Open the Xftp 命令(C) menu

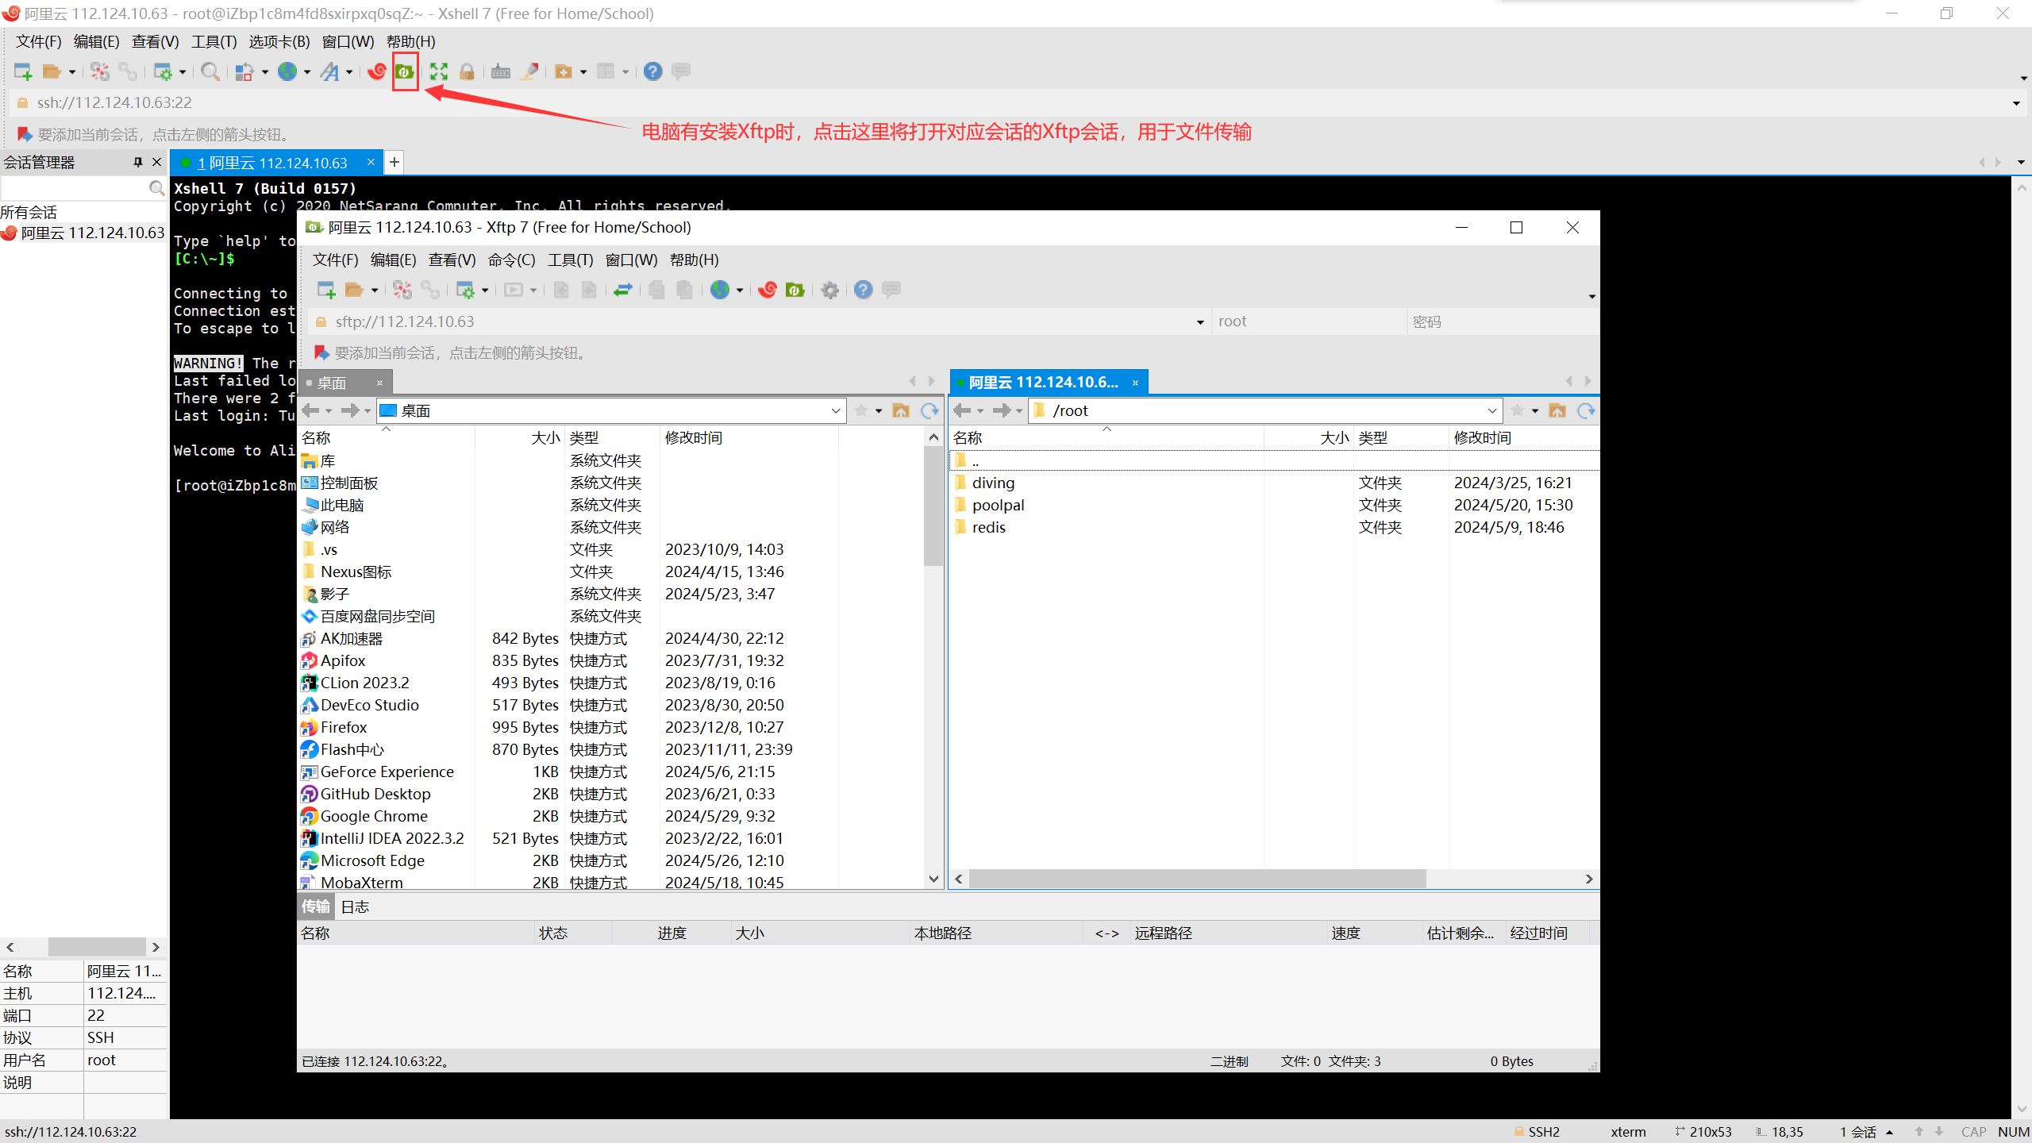pyautogui.click(x=511, y=260)
